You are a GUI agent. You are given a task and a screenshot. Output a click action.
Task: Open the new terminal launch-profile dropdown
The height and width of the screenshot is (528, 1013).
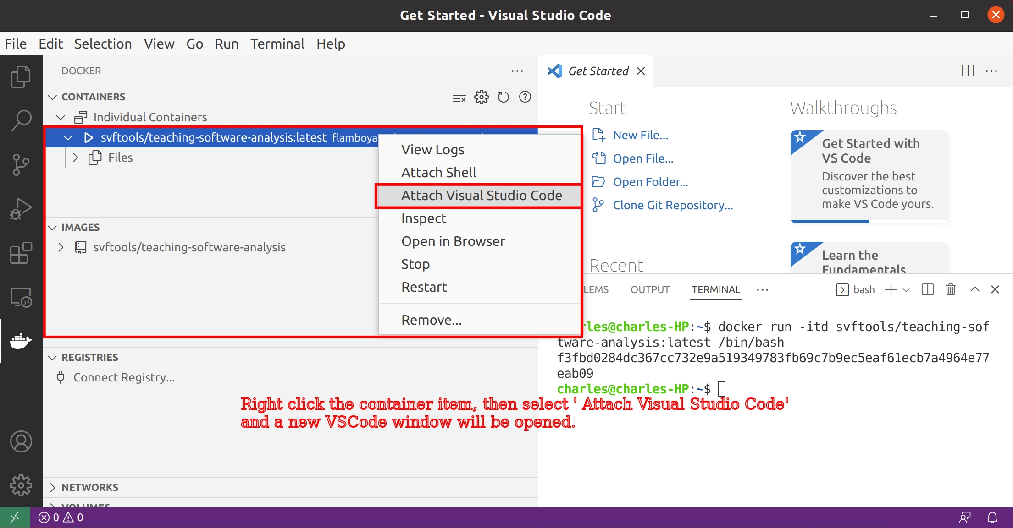(x=906, y=289)
